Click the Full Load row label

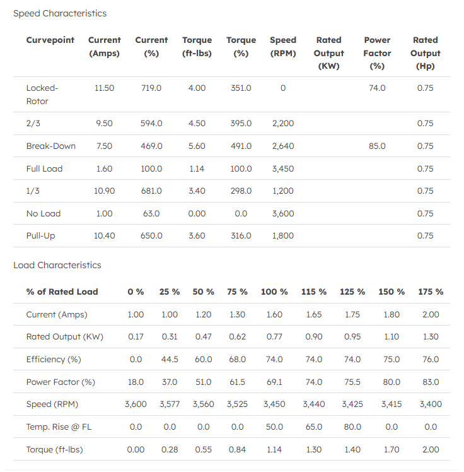tap(44, 168)
